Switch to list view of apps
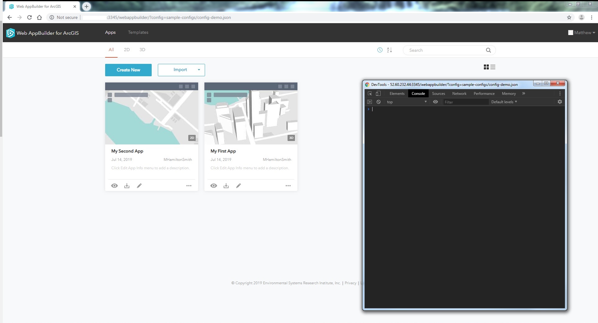 pyautogui.click(x=493, y=67)
